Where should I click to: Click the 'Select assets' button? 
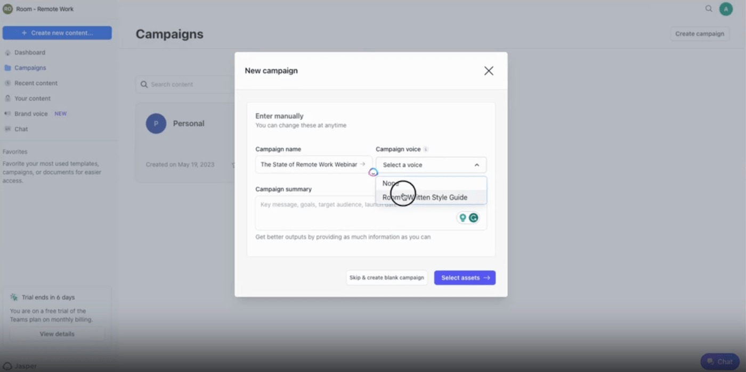point(465,278)
